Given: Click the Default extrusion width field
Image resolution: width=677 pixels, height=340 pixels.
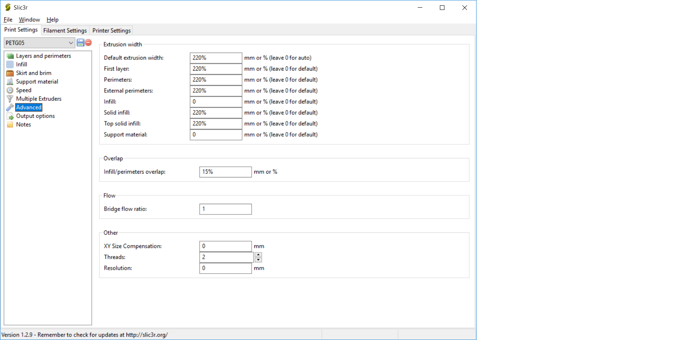Looking at the screenshot, I should [216, 58].
